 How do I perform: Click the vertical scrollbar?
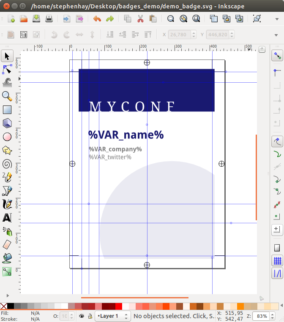256,177
